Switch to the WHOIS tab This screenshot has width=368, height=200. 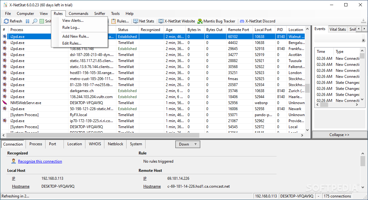point(95,144)
